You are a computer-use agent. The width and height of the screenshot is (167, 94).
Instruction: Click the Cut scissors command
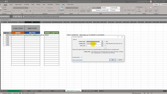pyautogui.click(x=4, y=7)
